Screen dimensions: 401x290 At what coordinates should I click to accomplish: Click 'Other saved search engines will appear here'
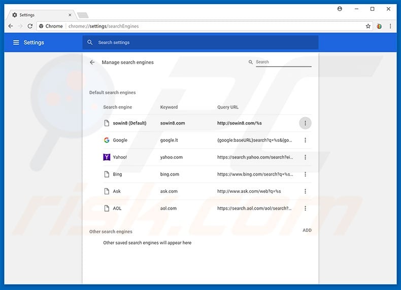coord(147,243)
